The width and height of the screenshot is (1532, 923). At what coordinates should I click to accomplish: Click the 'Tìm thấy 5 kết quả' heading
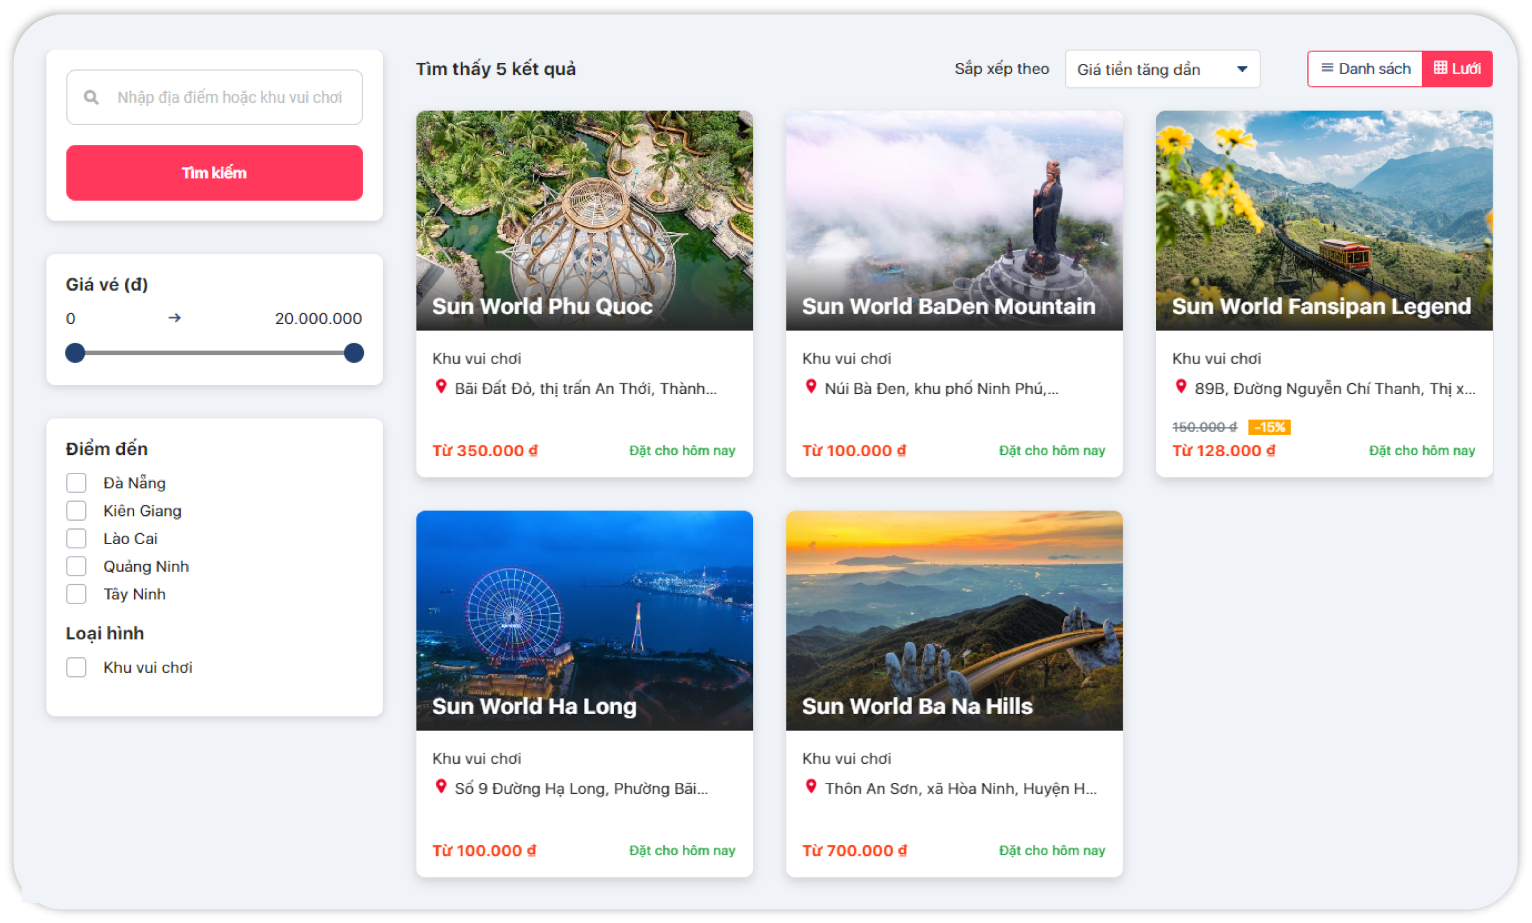point(496,69)
